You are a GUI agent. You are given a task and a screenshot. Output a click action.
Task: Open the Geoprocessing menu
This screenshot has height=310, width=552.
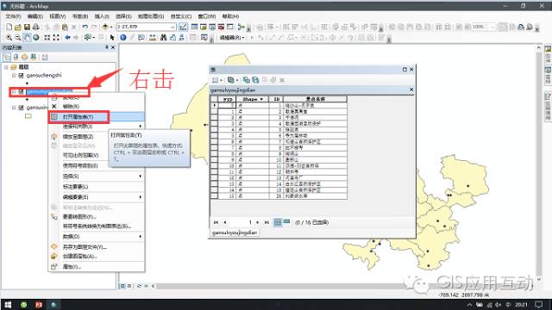coord(151,16)
